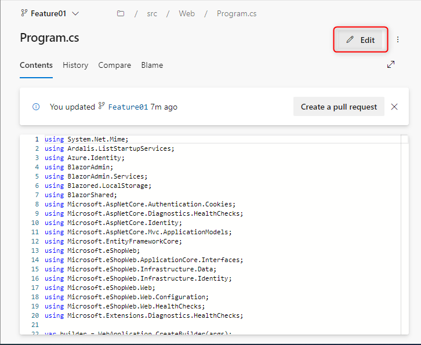Switch to the Blame tab
The height and width of the screenshot is (345, 421).
[x=153, y=66]
